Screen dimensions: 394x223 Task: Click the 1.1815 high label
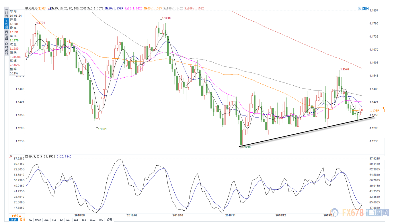[166, 18]
